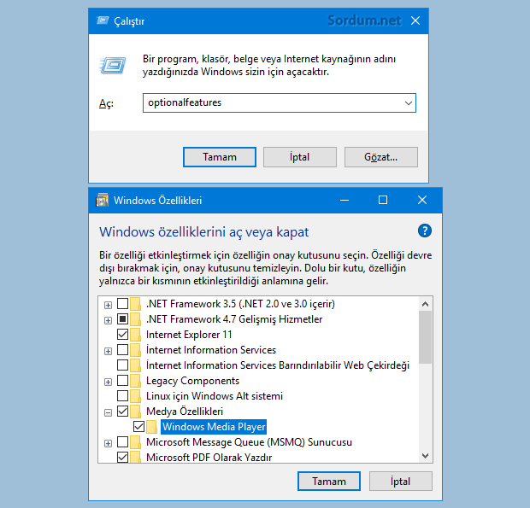The width and height of the screenshot is (530, 508).
Task: Select Legacy Components label
Action: (192, 381)
